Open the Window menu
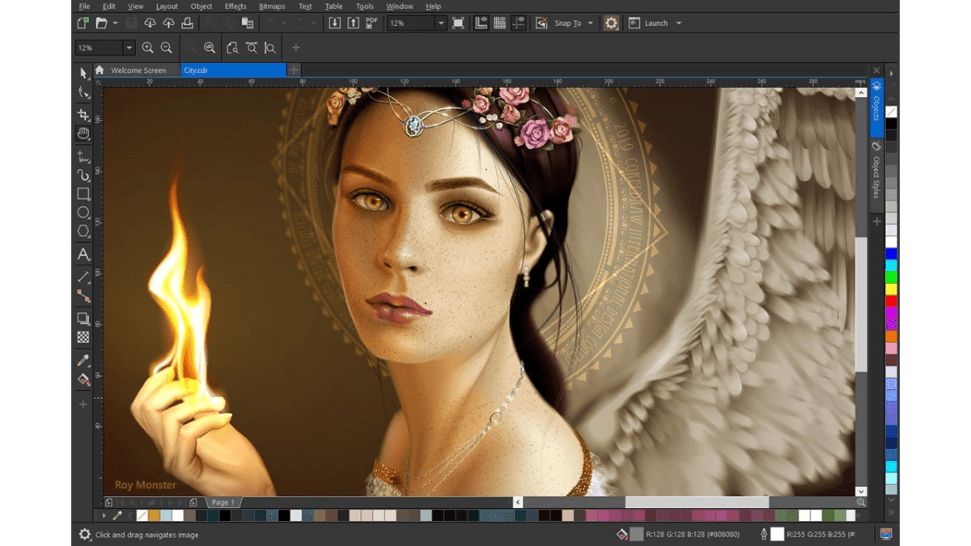Screen dimensions: 971x546 [400, 6]
